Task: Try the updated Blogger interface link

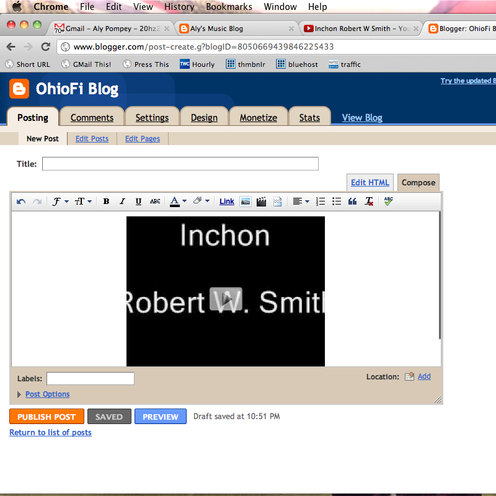Action: (468, 81)
